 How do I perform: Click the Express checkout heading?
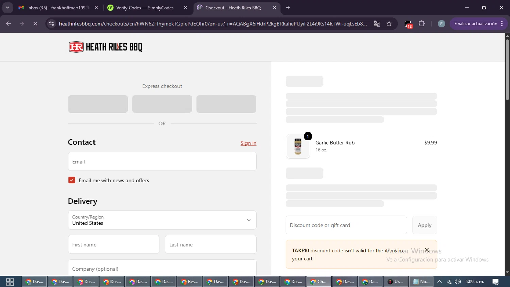(x=162, y=86)
